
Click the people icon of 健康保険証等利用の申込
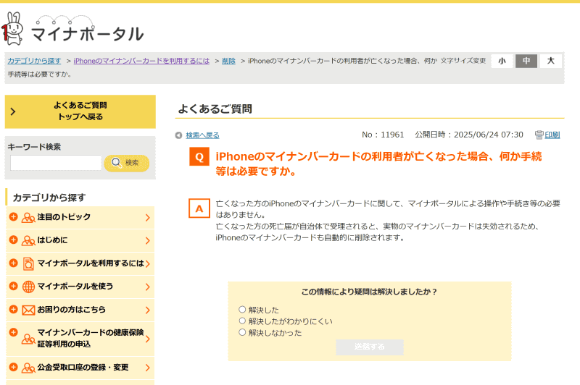[28, 339]
